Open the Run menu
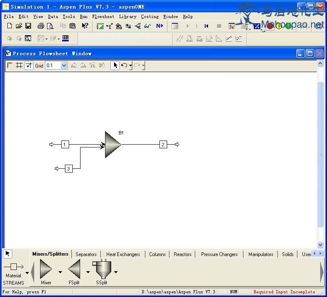Viewport: 327px width, 297px height. point(84,16)
